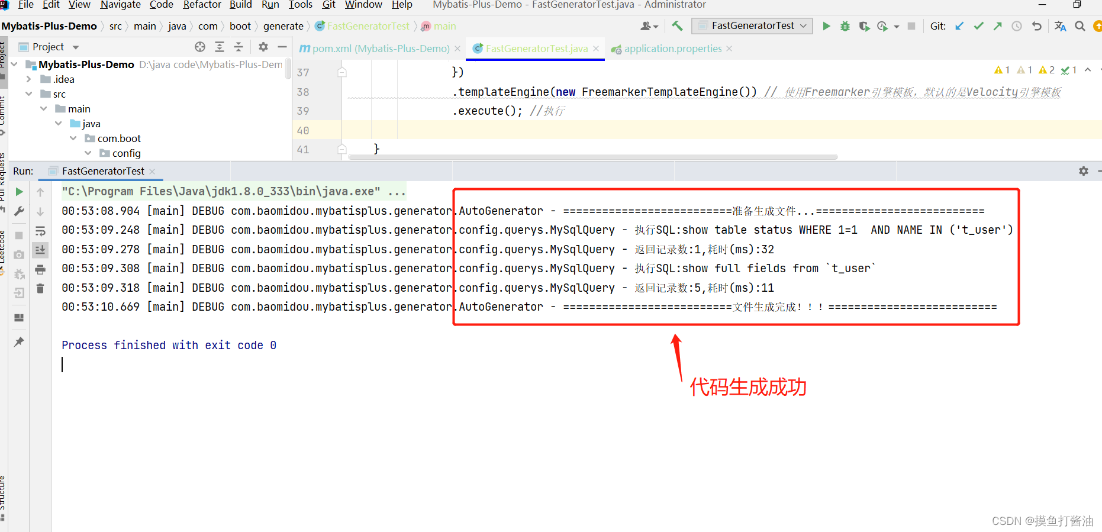Open Run panel wrench settings icon
Image resolution: width=1102 pixels, height=532 pixels.
[19, 211]
